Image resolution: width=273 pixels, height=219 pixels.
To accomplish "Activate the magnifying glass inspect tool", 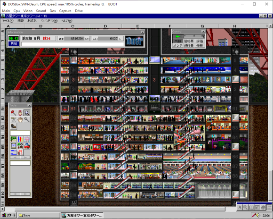I will point(27,113).
